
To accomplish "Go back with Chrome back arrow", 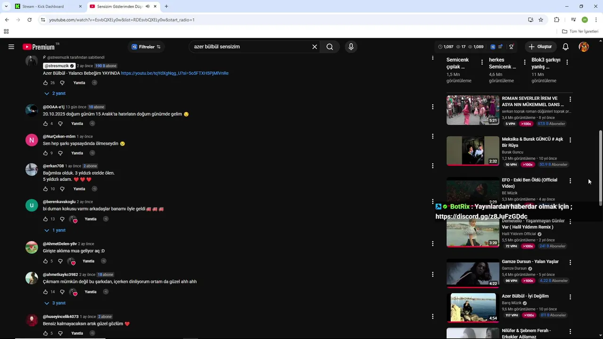I will (7, 20).
